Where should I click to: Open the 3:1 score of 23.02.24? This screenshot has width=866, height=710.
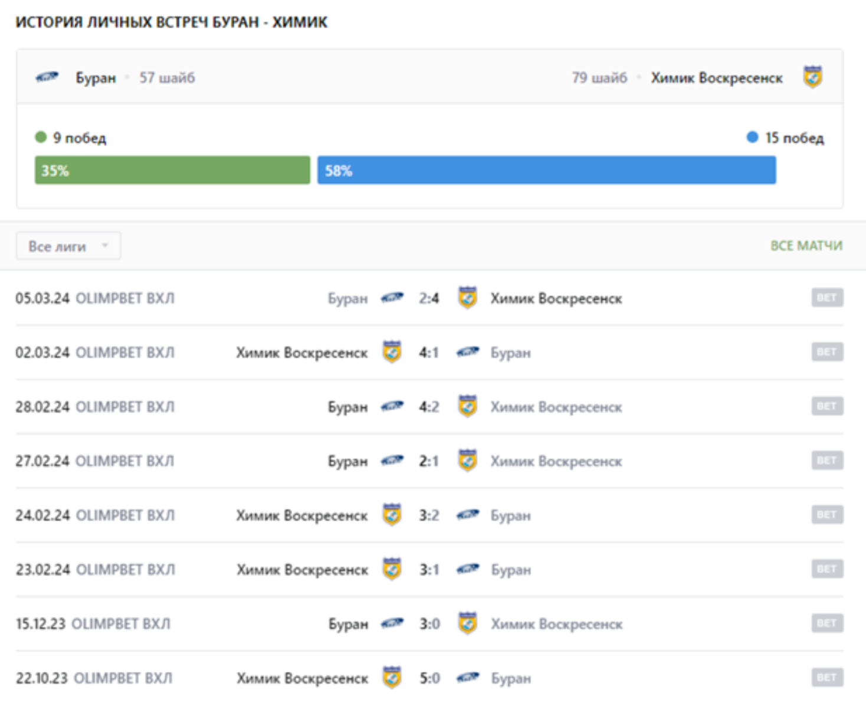pyautogui.click(x=429, y=570)
